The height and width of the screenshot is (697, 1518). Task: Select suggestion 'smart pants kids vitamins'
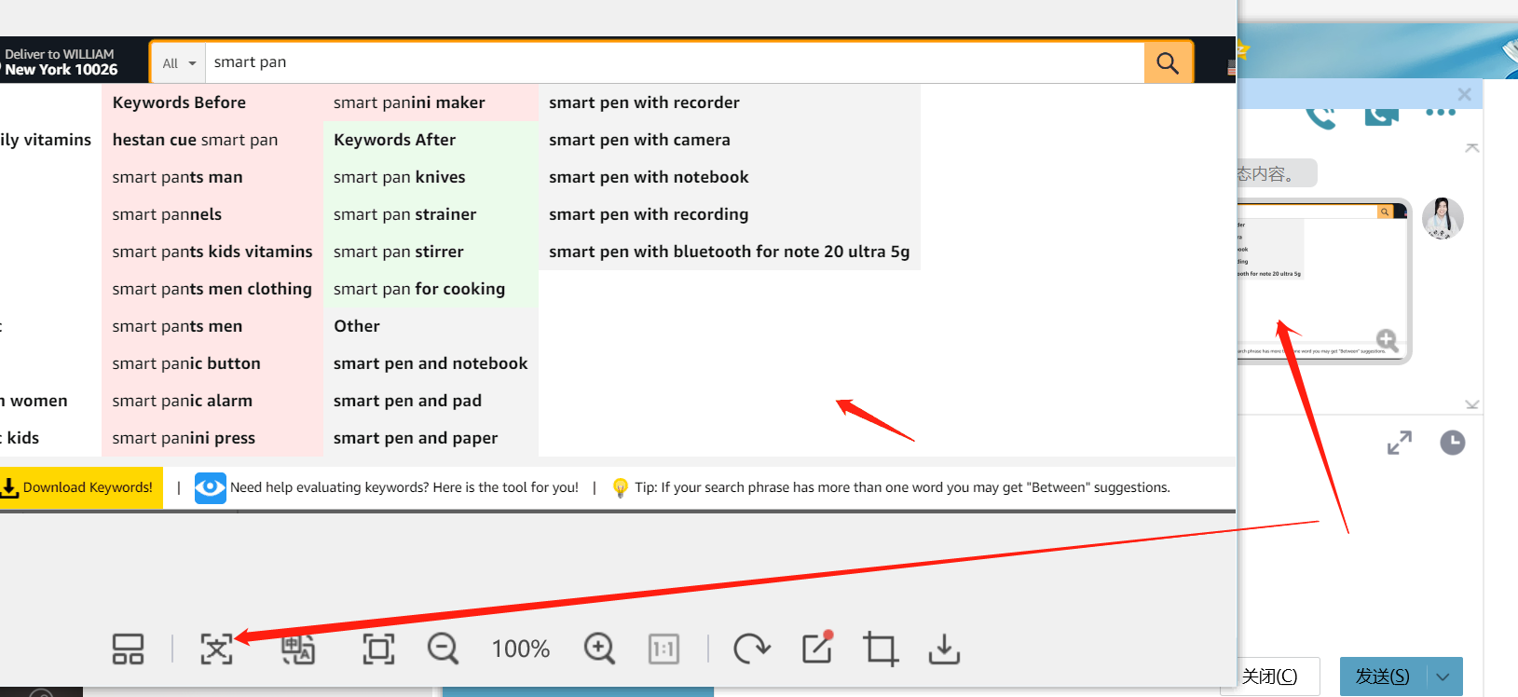(x=212, y=252)
